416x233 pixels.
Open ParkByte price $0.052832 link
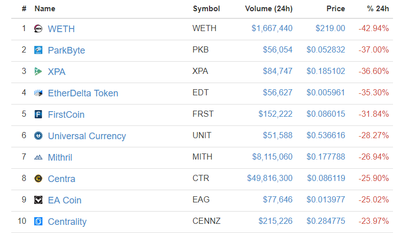click(x=326, y=50)
